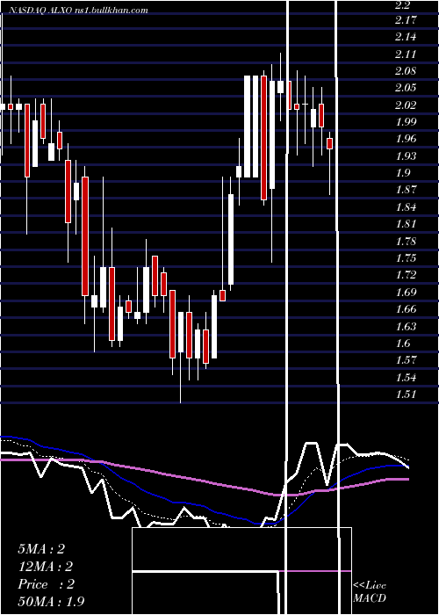
Task: Click the NASDAQ ALXO ns1.bullkhan.com title text
Action: [x=79, y=11]
